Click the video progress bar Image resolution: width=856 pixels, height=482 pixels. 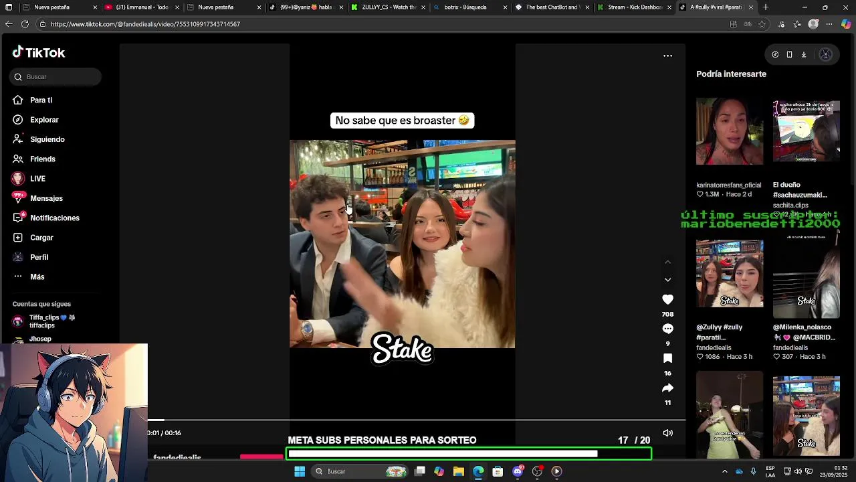click(x=417, y=420)
